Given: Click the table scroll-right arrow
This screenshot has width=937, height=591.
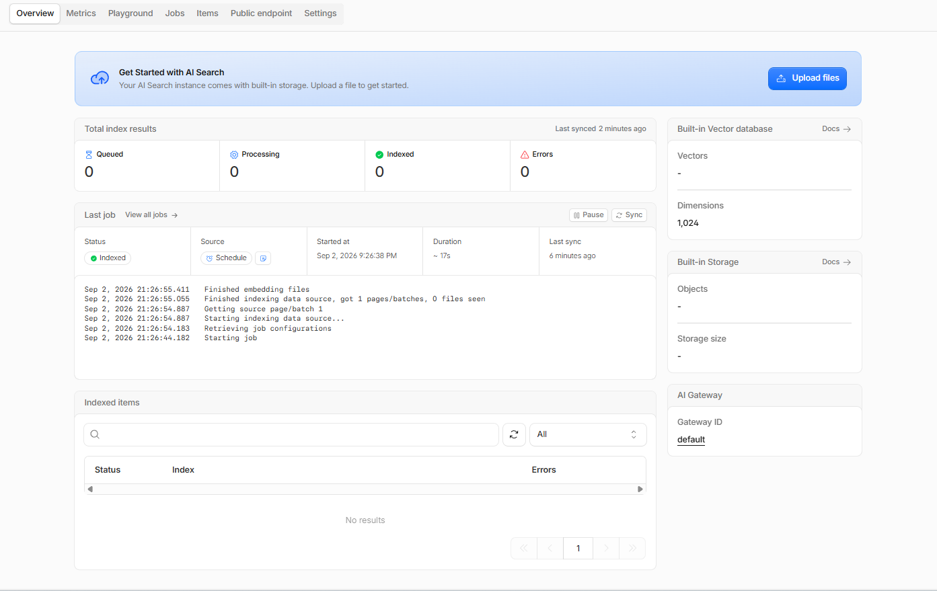Looking at the screenshot, I should point(640,489).
